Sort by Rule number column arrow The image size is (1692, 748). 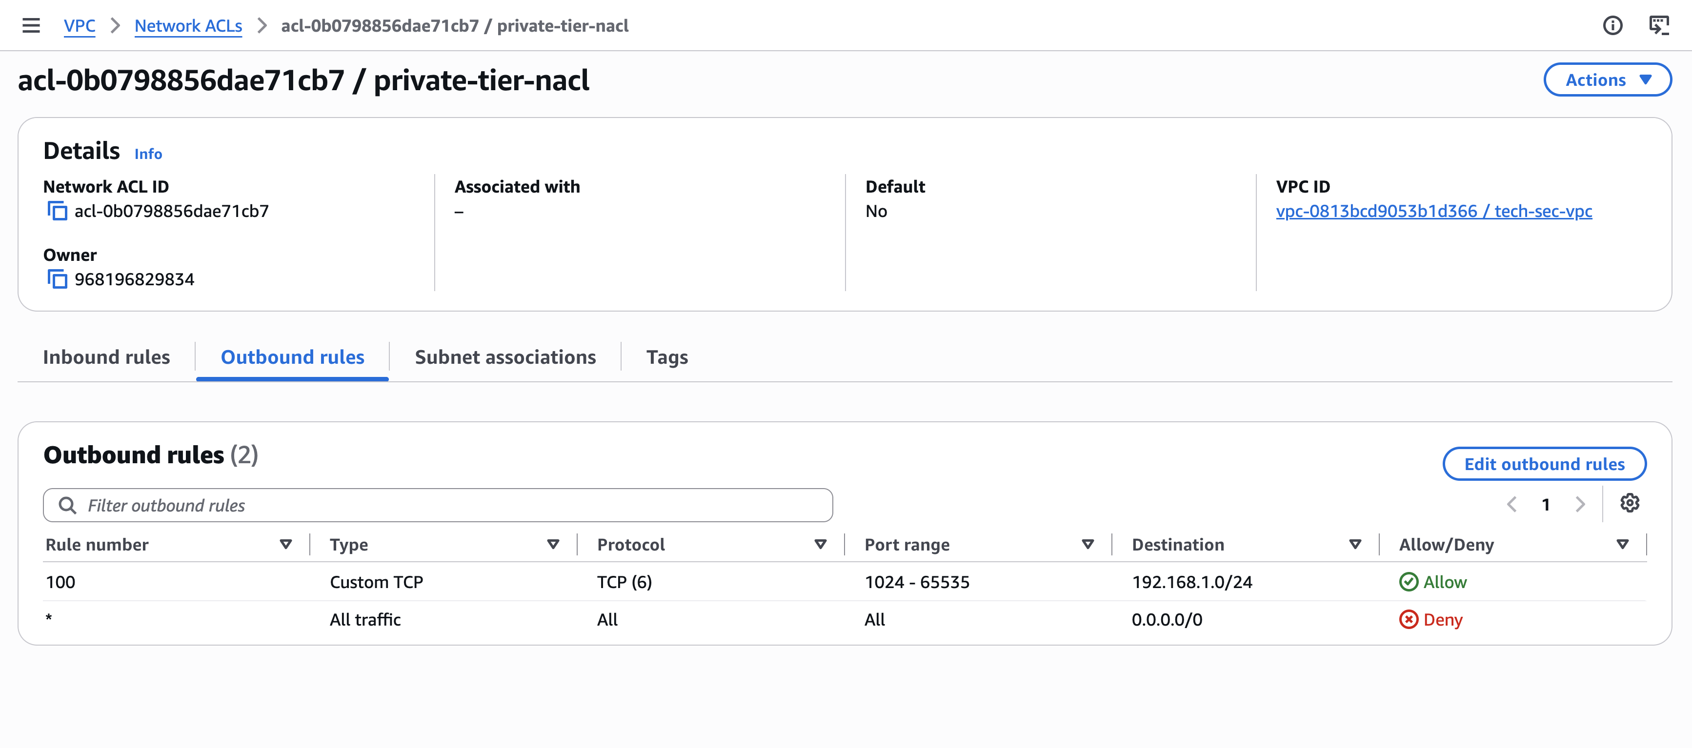coord(286,544)
